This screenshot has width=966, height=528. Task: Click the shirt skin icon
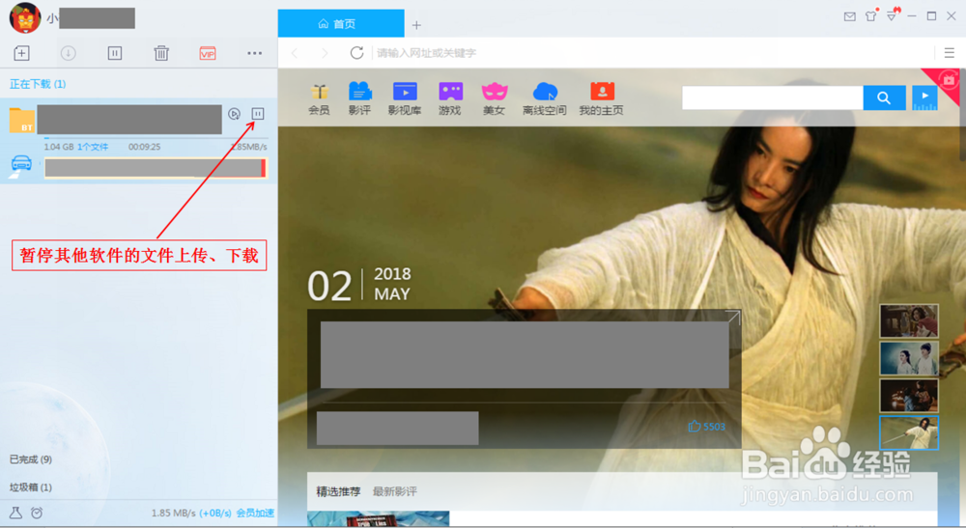click(871, 16)
